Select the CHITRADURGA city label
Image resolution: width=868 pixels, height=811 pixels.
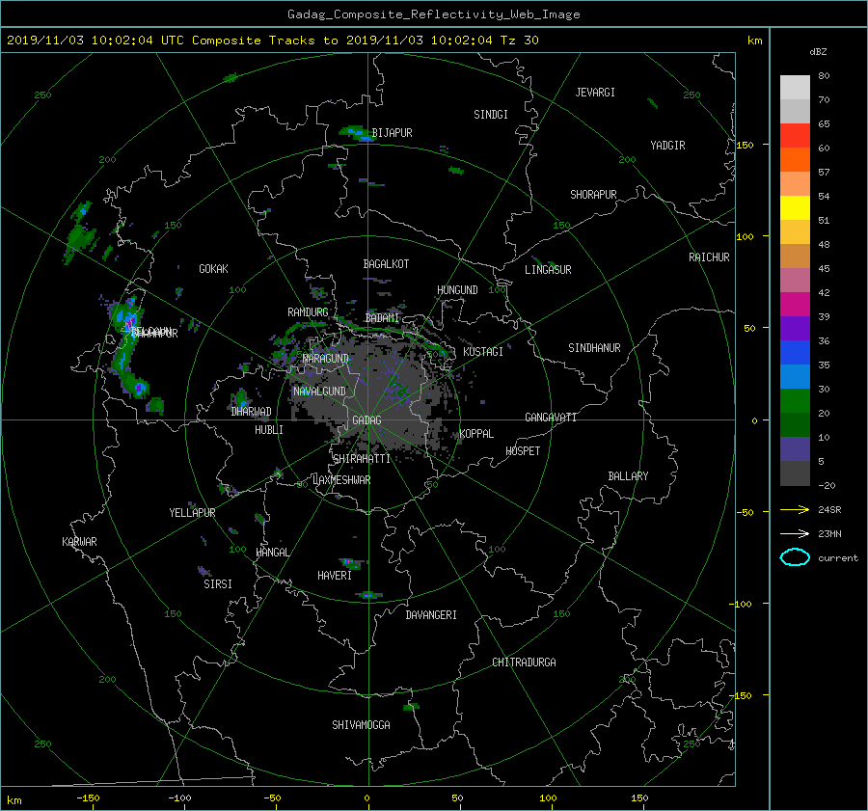[524, 662]
